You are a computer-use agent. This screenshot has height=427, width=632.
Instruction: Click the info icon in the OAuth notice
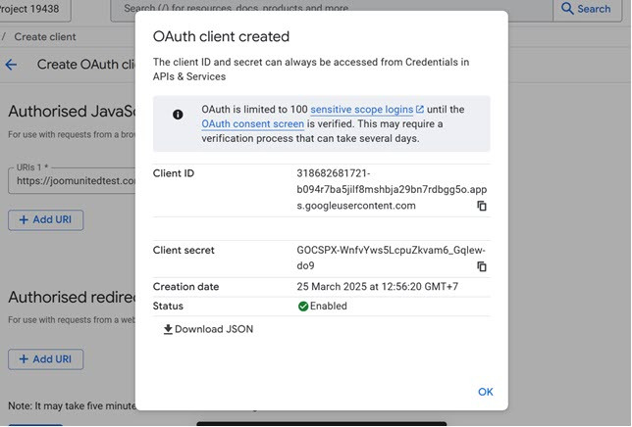178,115
